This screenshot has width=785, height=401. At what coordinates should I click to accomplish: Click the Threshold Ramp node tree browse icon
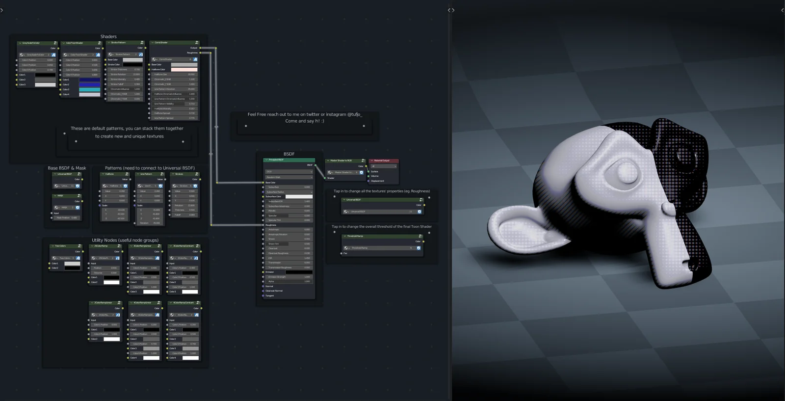[346, 248]
